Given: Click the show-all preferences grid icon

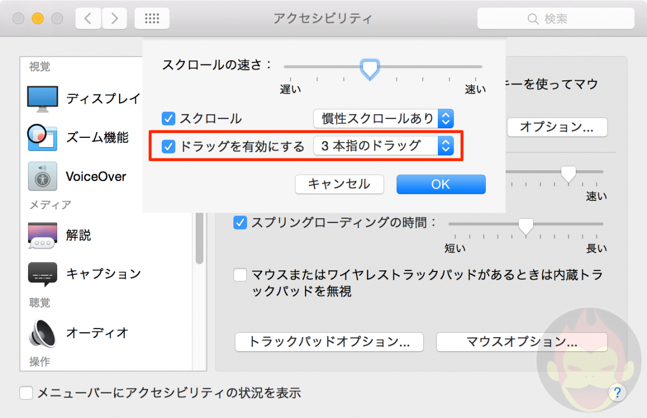Looking at the screenshot, I should coord(152,18).
